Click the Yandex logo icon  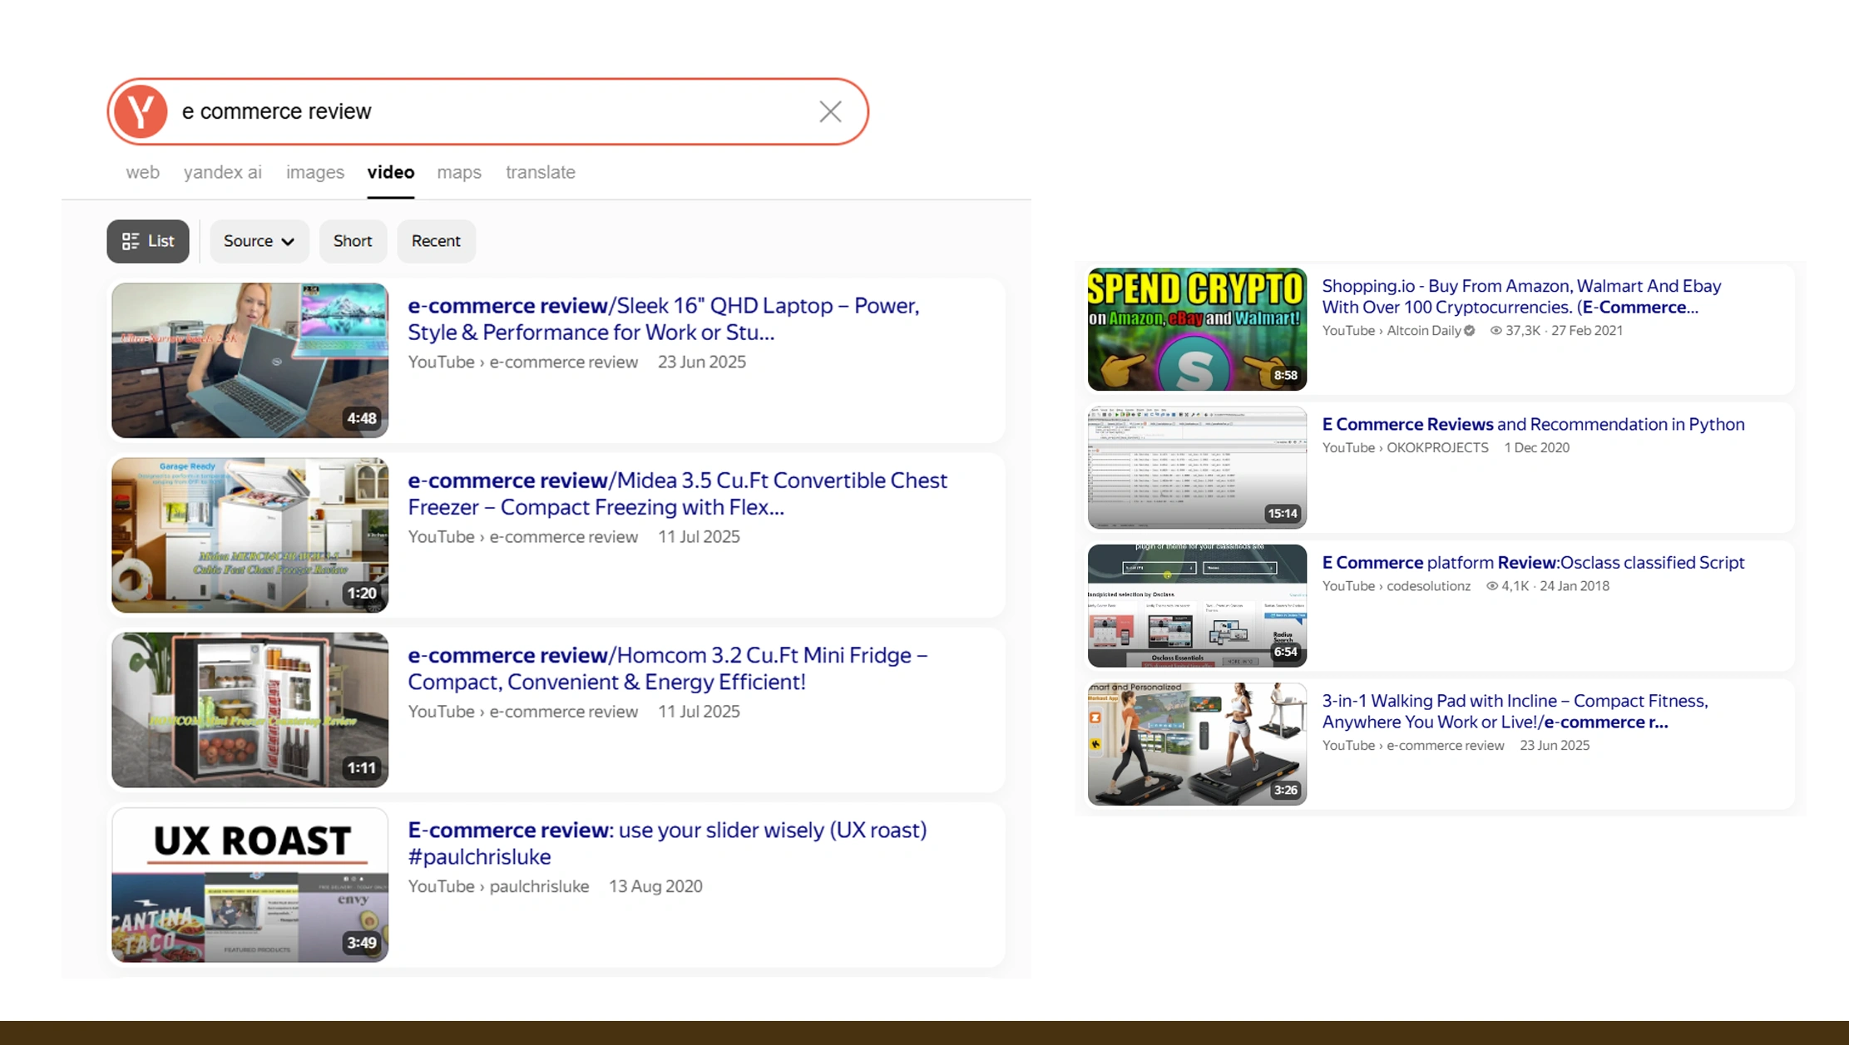pyautogui.click(x=141, y=111)
